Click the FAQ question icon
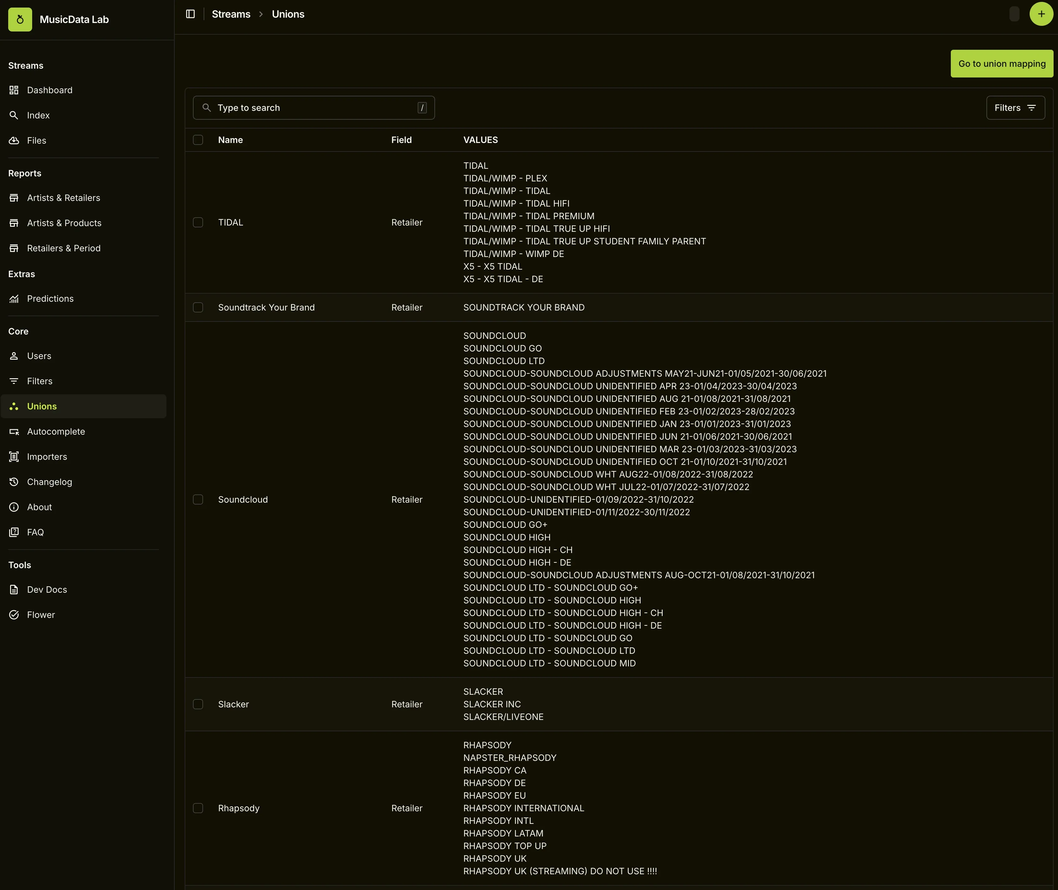Viewport: 1058px width, 890px height. point(14,533)
